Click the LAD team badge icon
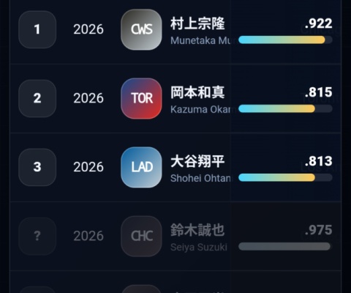This screenshot has width=351, height=293. (141, 167)
